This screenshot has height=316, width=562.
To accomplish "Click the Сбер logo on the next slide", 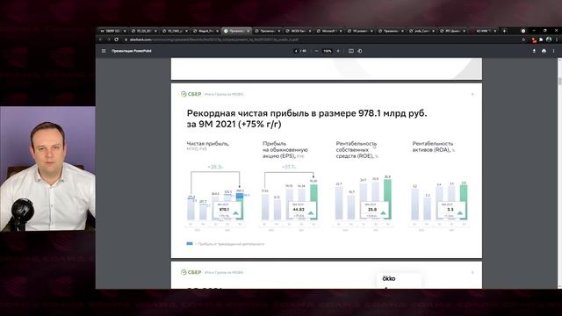I will (x=191, y=272).
